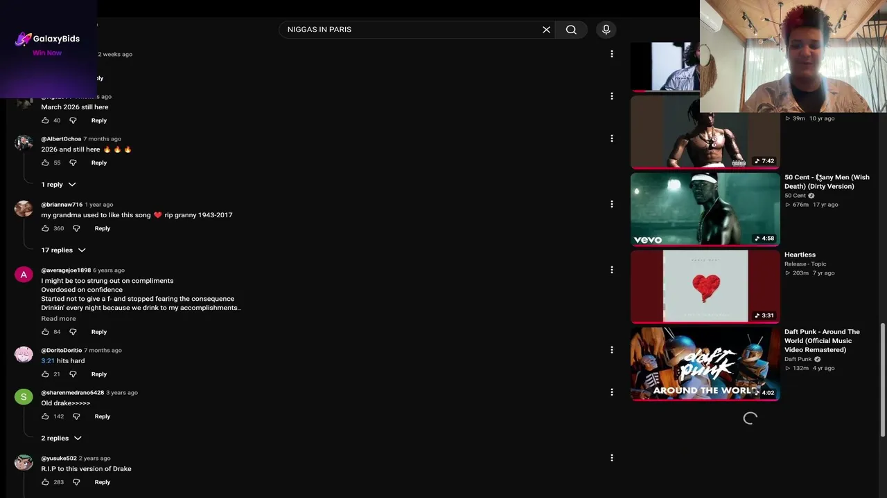Visit the 50 Cent channel name
Screen dimensions: 887x498
796,196
